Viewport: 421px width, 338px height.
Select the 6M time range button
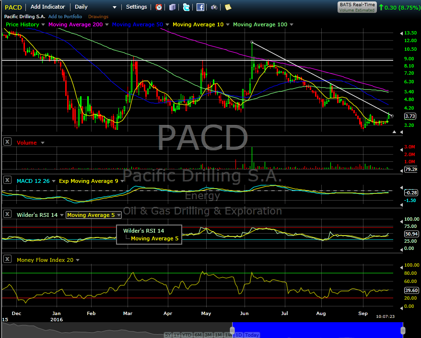coord(198,335)
